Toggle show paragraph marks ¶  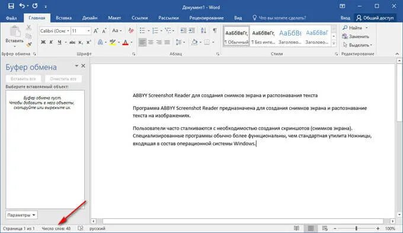pyautogui.click(x=215, y=31)
